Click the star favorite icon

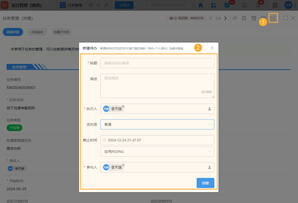click(x=99, y=5)
